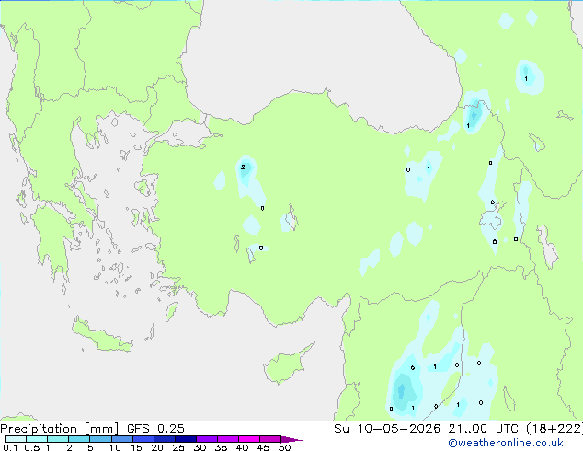Select the '(18+222)' forecast offset text
Screen dimensions: 583x451
tap(554, 429)
